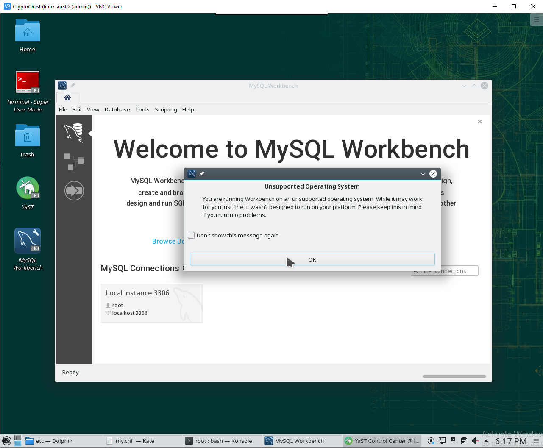Image resolution: width=543 pixels, height=448 pixels.
Task: Open the desktop toolbox menu icon
Action: click(537, 19)
